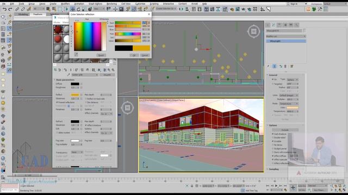The width and height of the screenshot is (348, 195).
Task: Open the Rendering menu
Action: click(111, 4)
